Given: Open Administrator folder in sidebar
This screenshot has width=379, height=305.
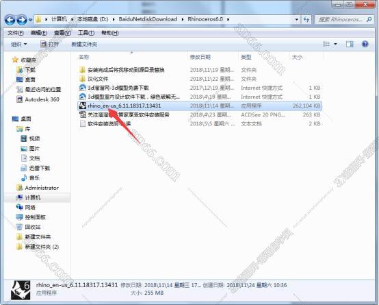Looking at the screenshot, I should [42, 188].
